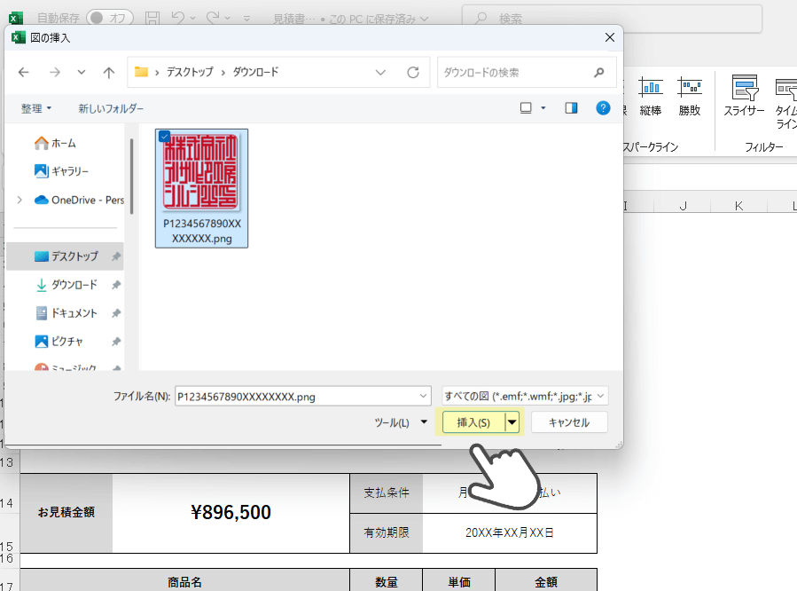This screenshot has width=797, height=591.
Task: Change the file view layout icon
Action: click(x=526, y=108)
